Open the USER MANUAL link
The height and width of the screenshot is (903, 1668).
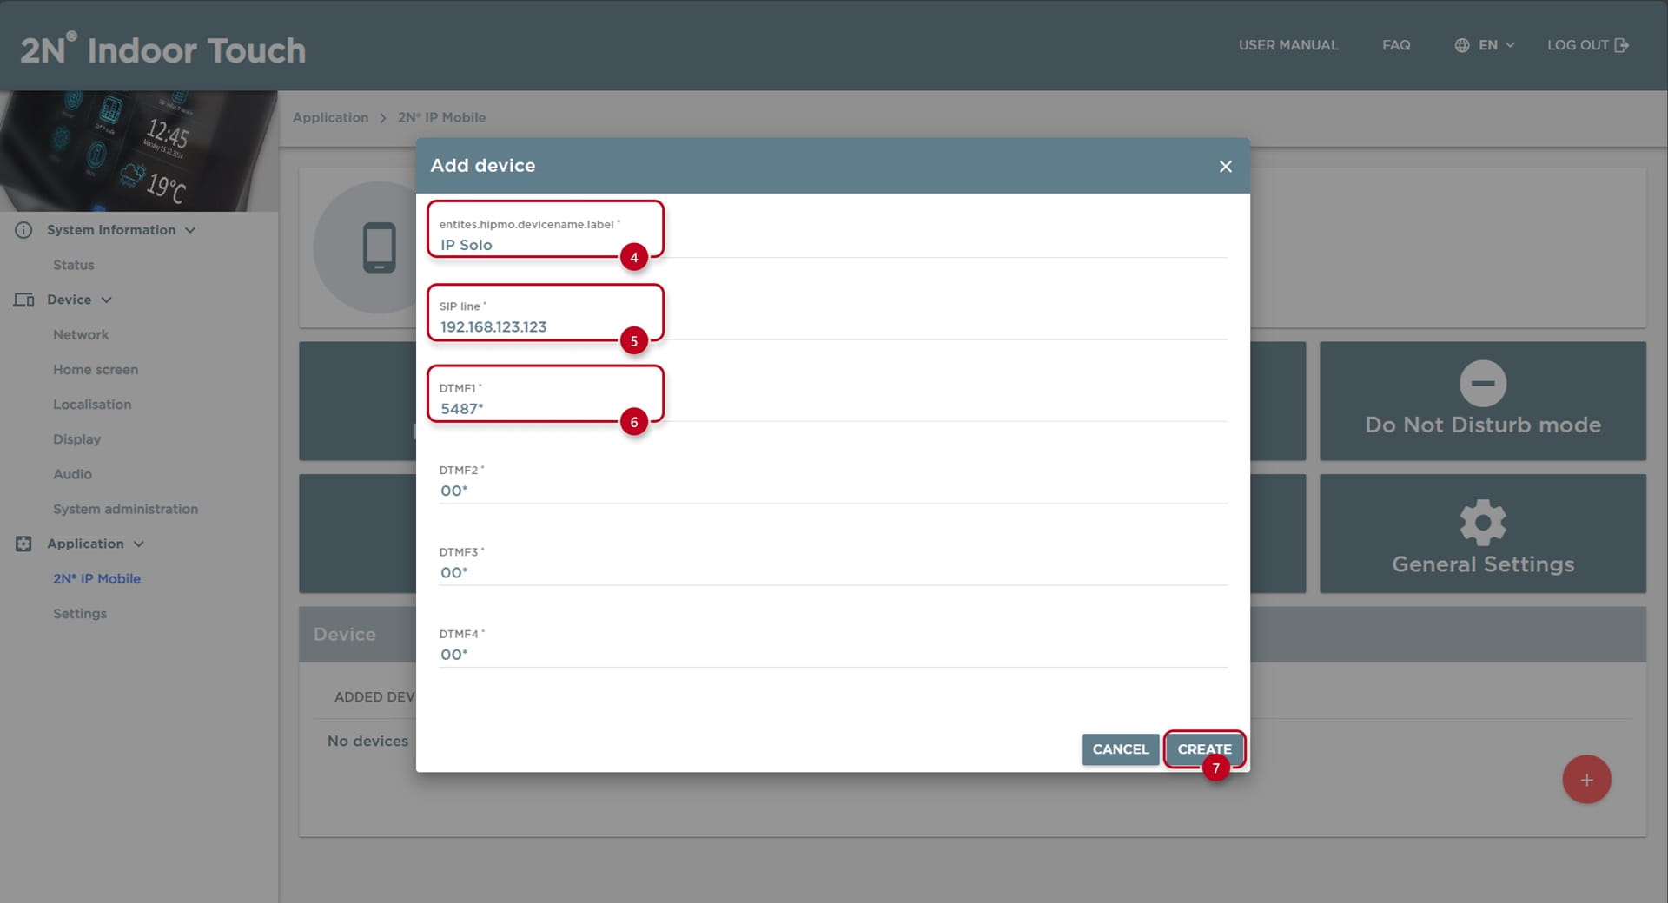coord(1288,45)
